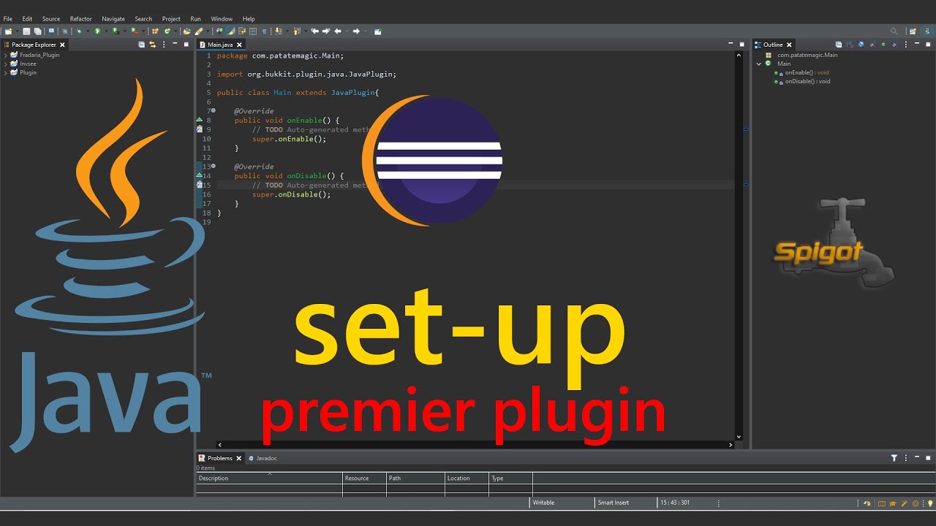Maximize the Outline view

[x=928, y=45]
